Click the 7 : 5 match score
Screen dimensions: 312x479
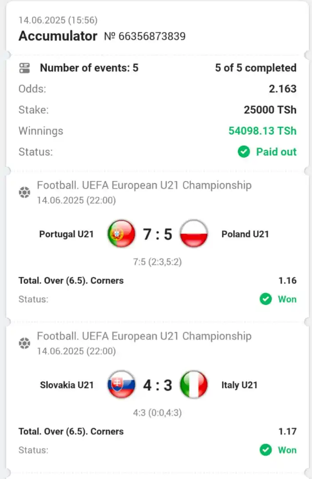pyautogui.click(x=158, y=234)
